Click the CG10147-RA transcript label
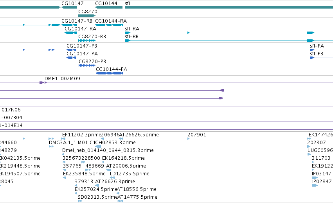Screen dimensions: 333x203 [80, 29]
